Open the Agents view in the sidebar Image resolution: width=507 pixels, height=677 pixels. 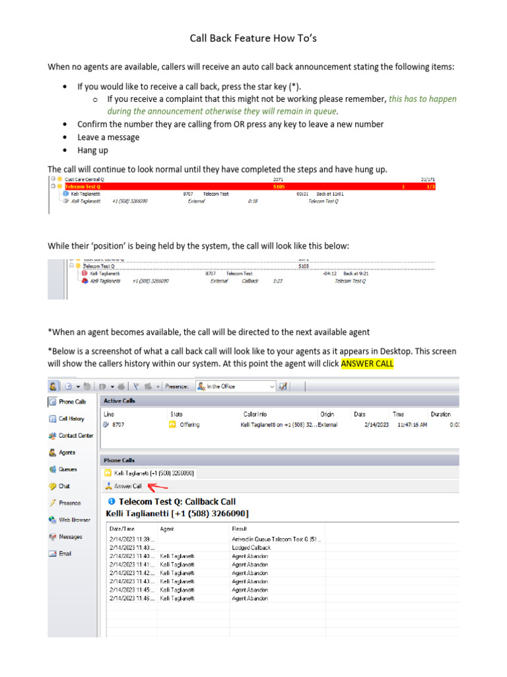click(x=62, y=452)
